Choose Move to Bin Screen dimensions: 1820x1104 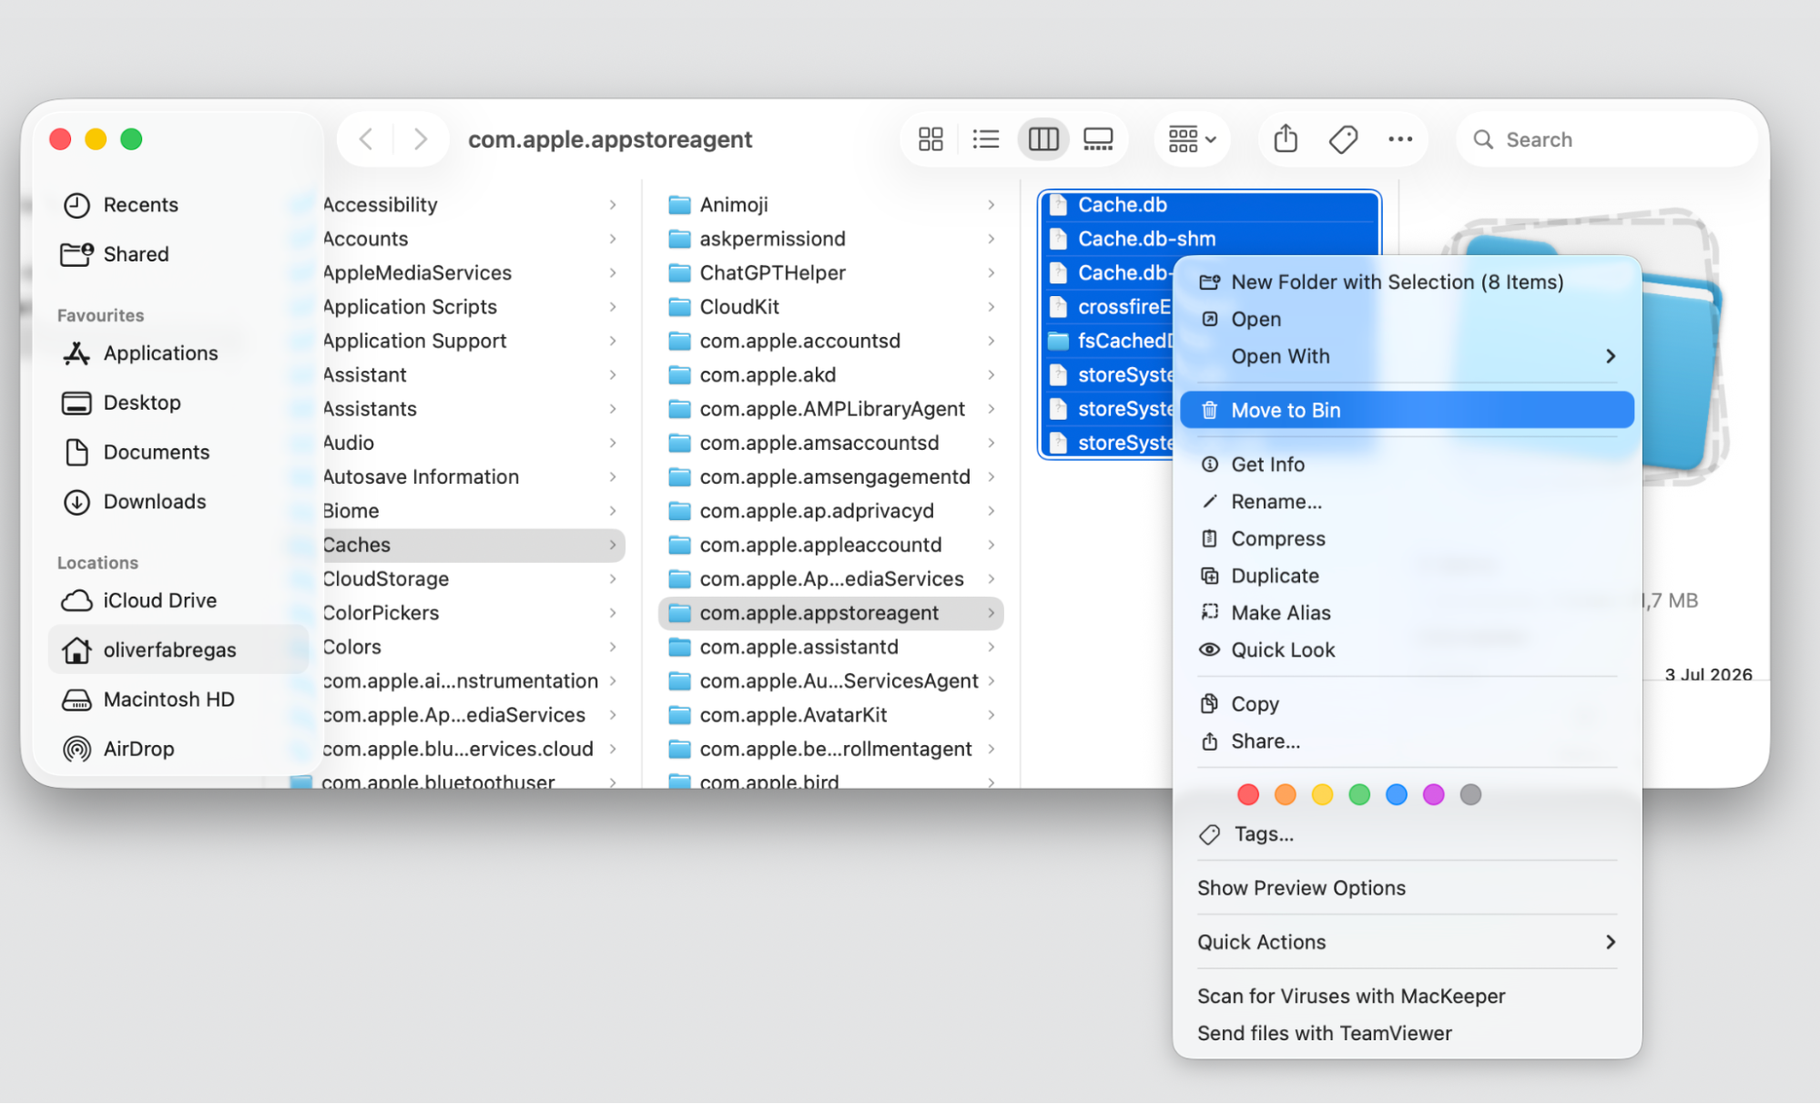(x=1407, y=410)
